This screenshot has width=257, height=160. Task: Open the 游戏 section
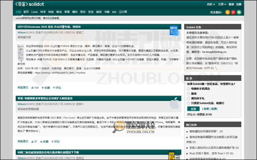pos(99,12)
